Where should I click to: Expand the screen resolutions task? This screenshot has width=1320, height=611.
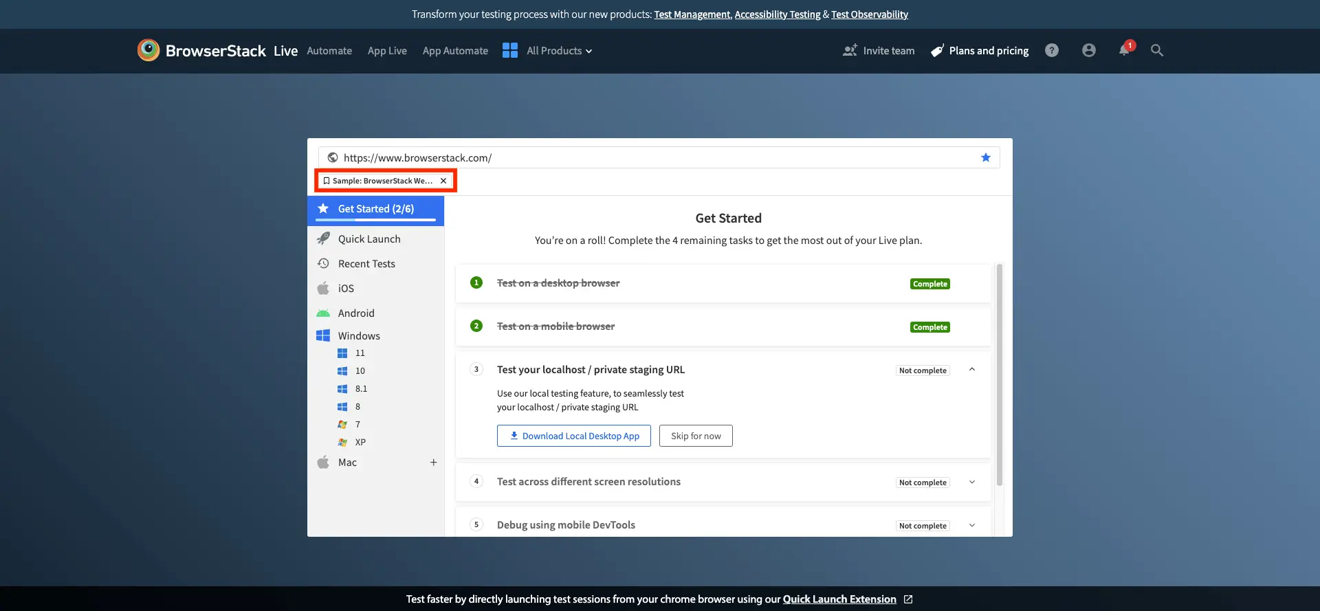click(x=972, y=482)
